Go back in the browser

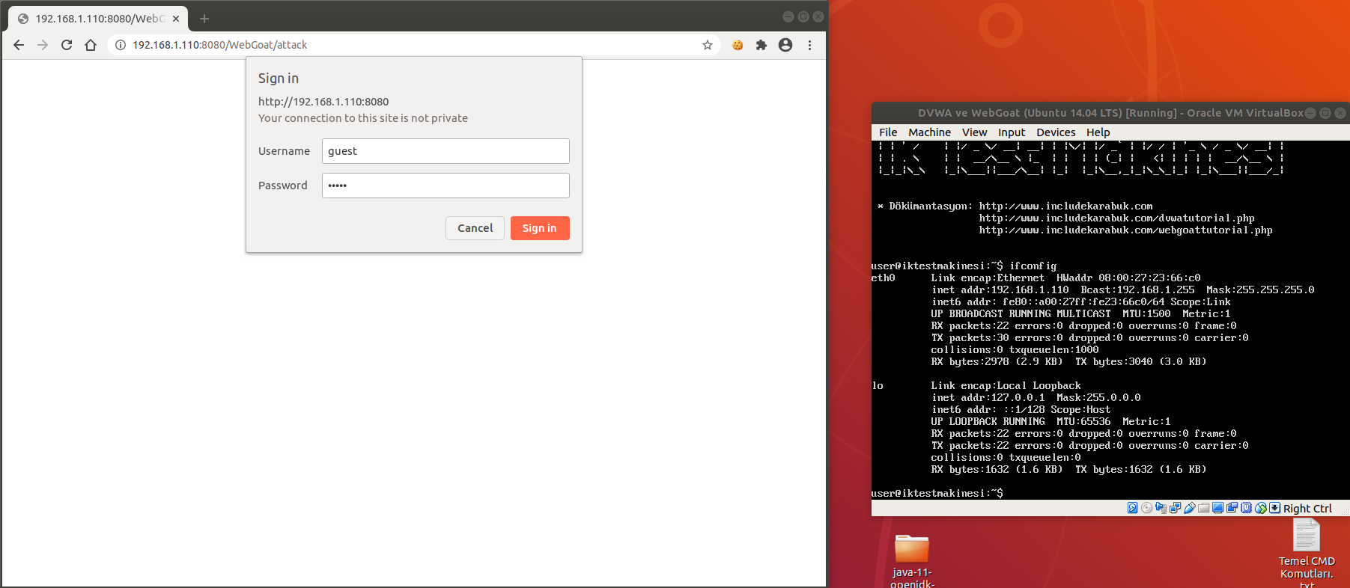[19, 45]
